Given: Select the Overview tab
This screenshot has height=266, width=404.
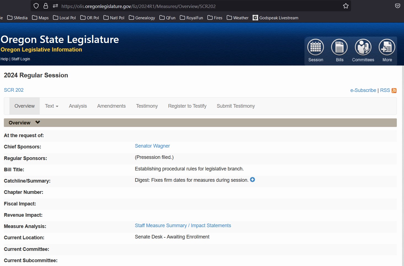Looking at the screenshot, I should pyautogui.click(x=25, y=106).
